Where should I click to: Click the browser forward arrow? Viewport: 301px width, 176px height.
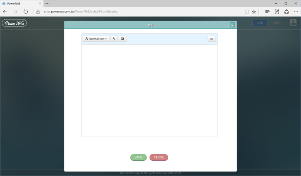coord(15,12)
